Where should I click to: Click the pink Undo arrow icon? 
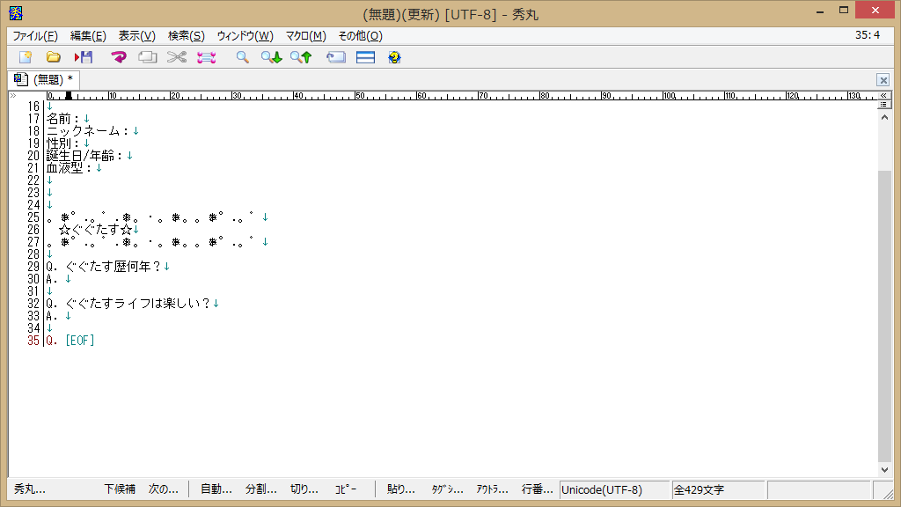[x=119, y=57]
